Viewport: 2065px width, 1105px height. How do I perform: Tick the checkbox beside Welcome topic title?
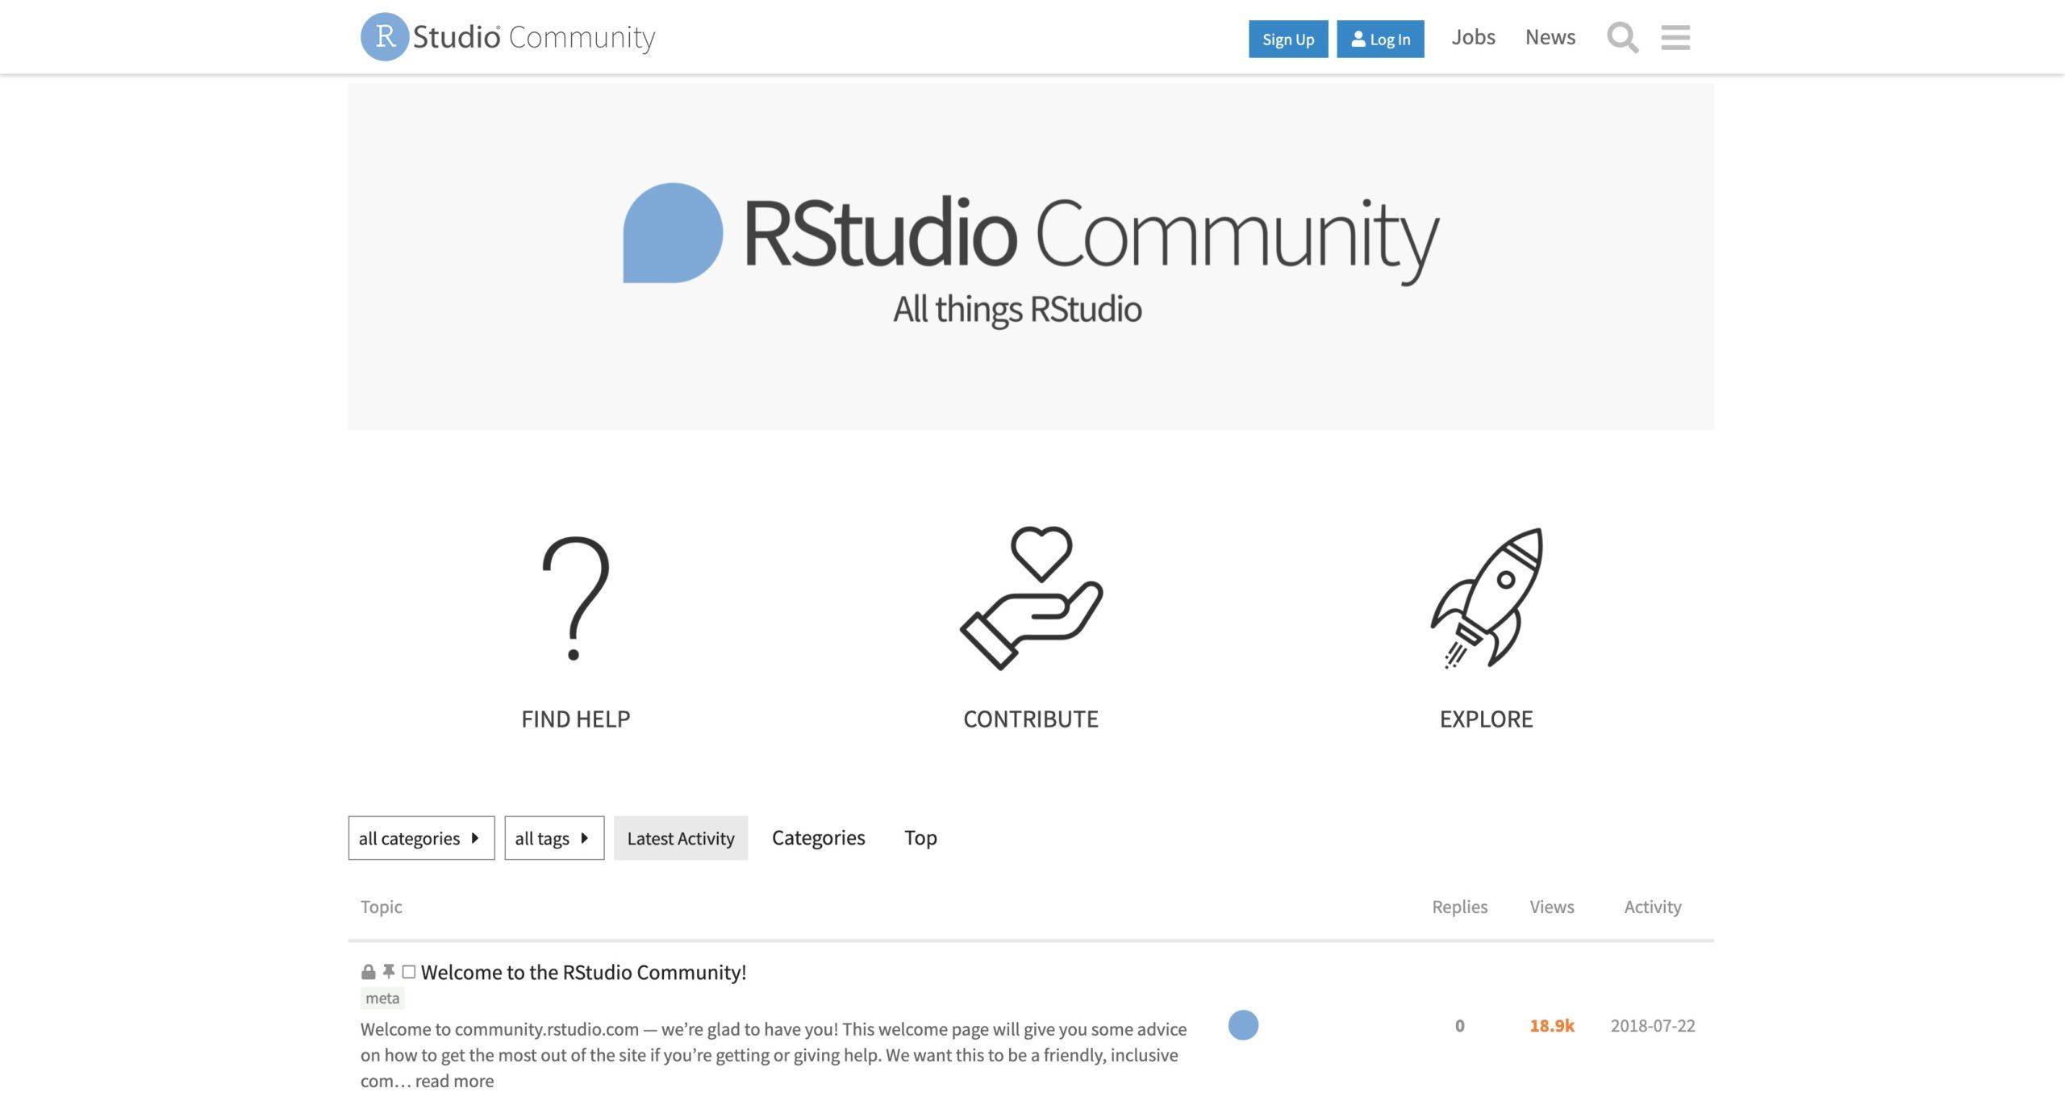pos(409,972)
